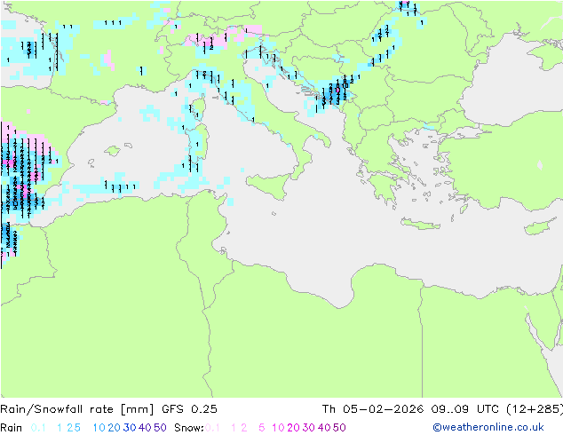The width and height of the screenshot is (563, 435).
Task: Click the '(12+285)' forecast offset text
Action: click(535, 409)
